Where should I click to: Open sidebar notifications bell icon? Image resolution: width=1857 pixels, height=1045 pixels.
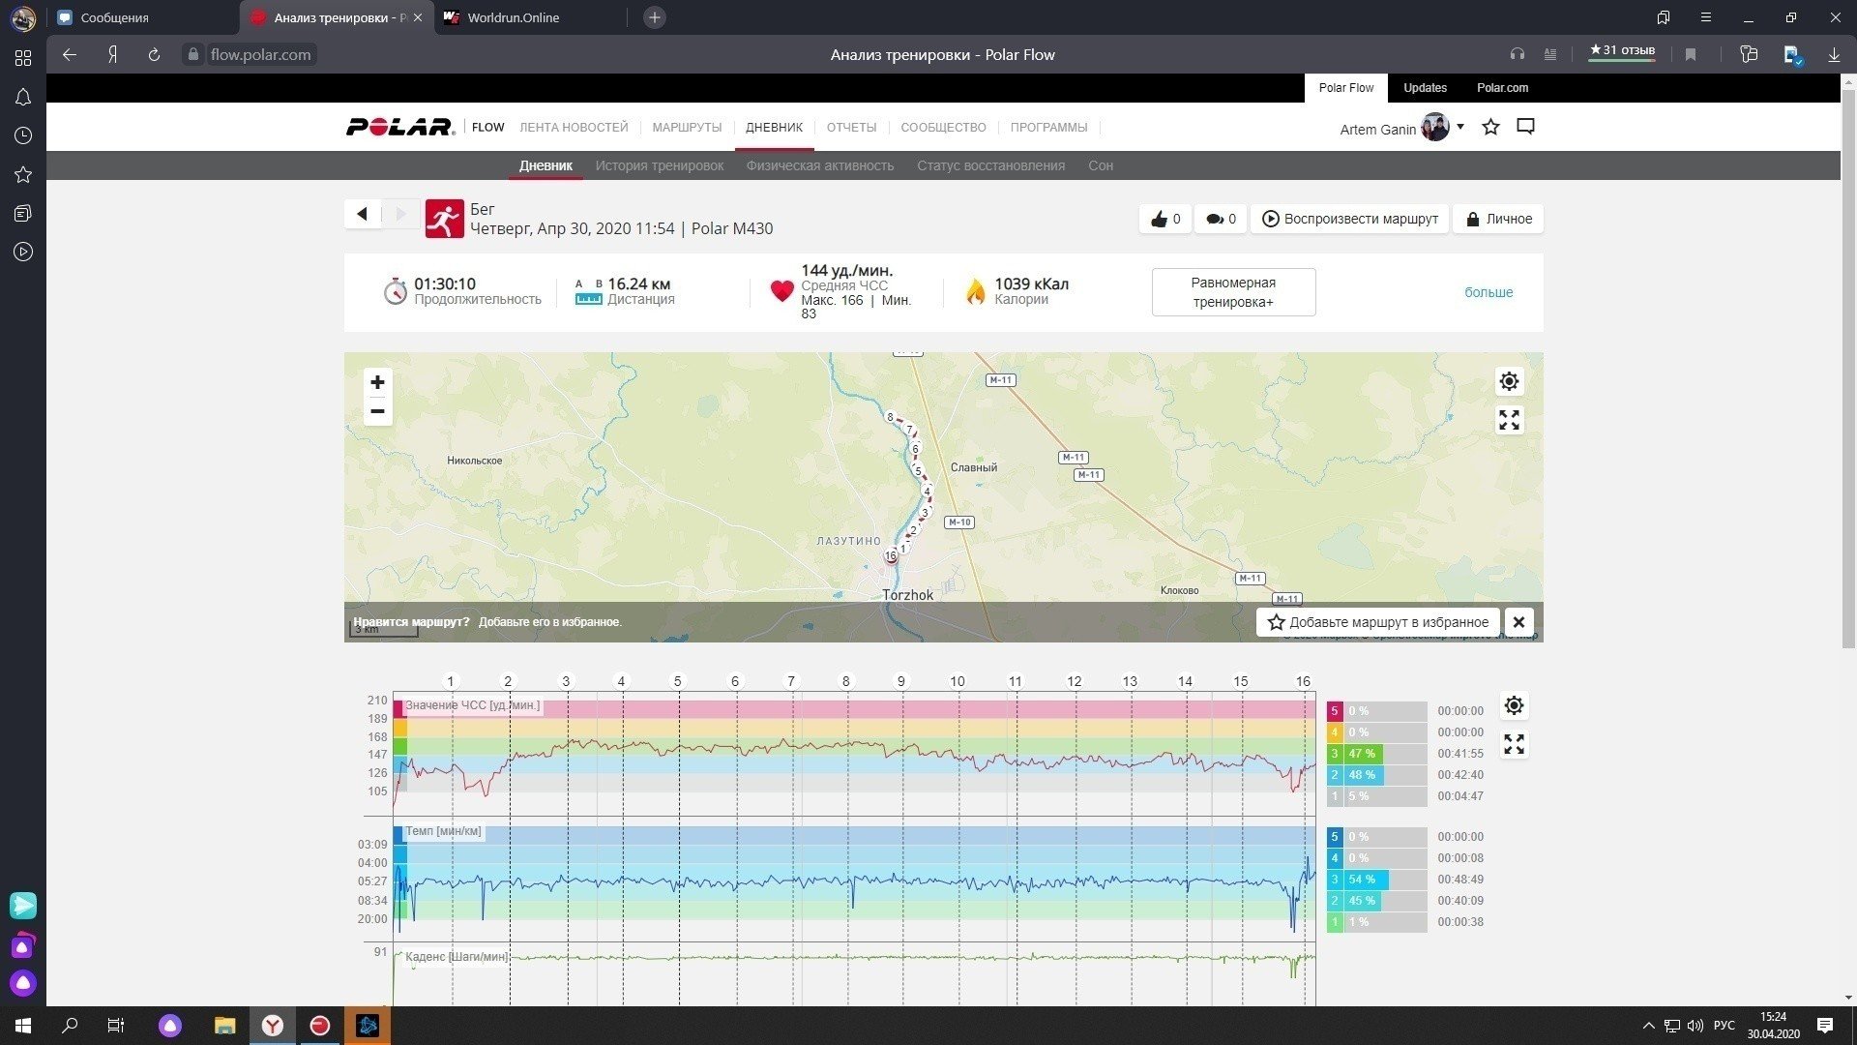[23, 97]
